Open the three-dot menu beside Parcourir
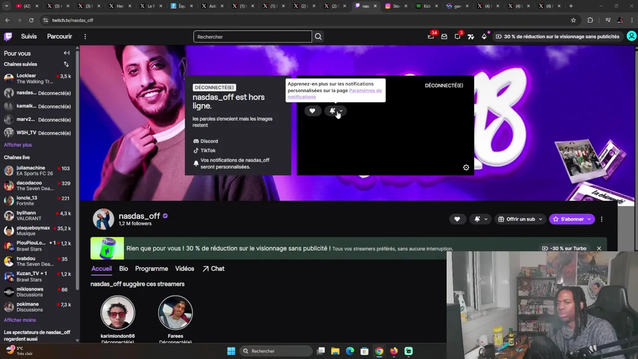Screen dimensions: 638x359 pyautogui.click(x=85, y=36)
